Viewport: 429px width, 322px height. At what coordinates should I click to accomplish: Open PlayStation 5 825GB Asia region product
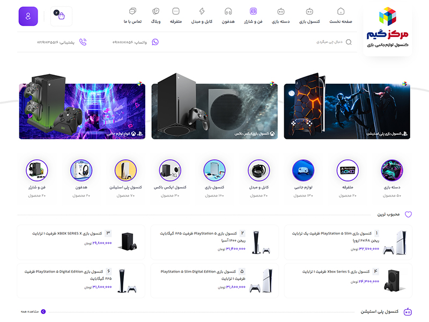click(x=214, y=243)
